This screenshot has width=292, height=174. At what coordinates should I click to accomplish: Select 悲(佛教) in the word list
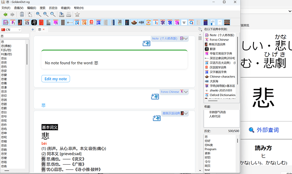point(6,46)
